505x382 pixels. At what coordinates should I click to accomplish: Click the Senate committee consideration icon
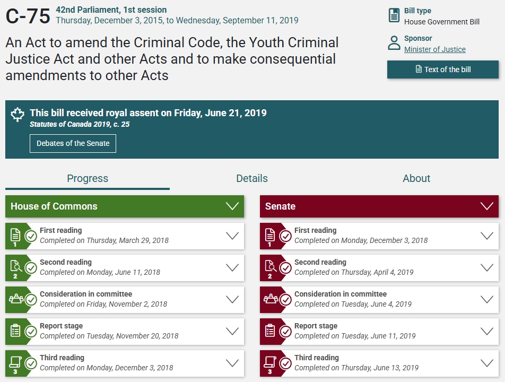(271, 299)
